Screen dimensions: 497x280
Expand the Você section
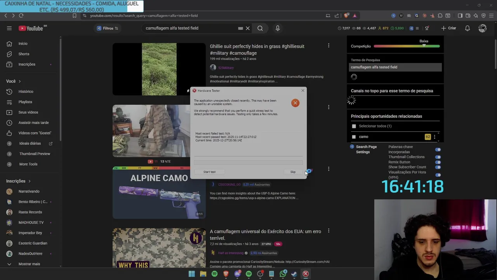coord(14,81)
